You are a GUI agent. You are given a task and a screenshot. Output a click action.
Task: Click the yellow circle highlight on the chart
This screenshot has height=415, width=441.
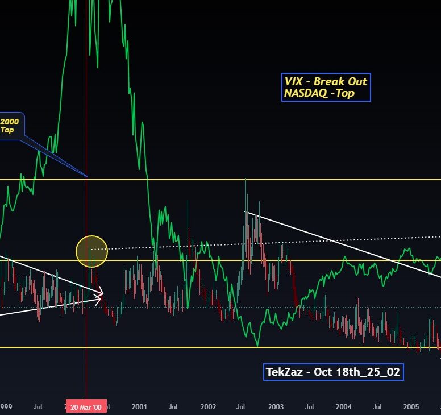point(91,251)
